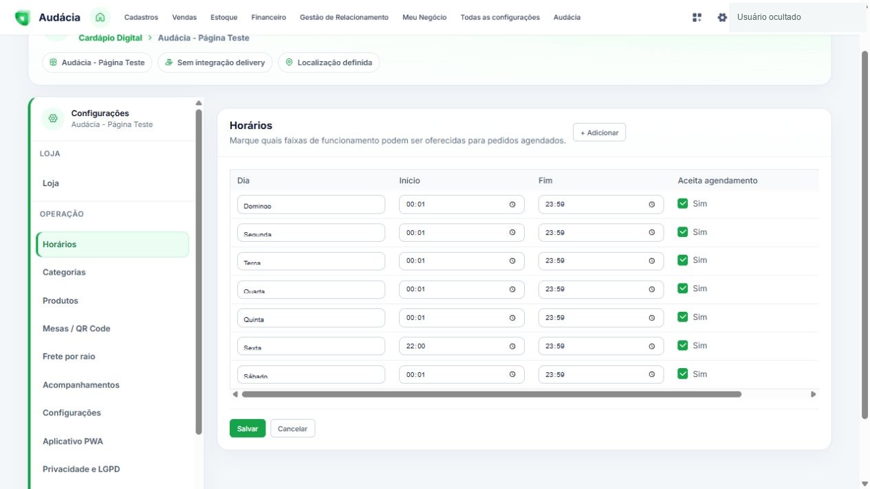Click the + Adicionar button
Image resolution: width=870 pixels, height=489 pixels.
(599, 133)
